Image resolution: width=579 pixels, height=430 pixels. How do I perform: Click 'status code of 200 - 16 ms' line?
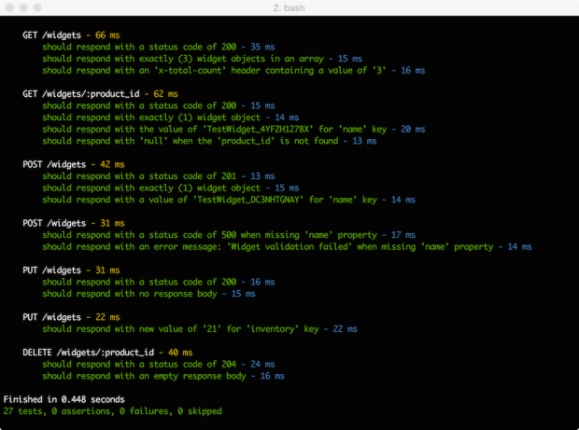click(x=159, y=282)
